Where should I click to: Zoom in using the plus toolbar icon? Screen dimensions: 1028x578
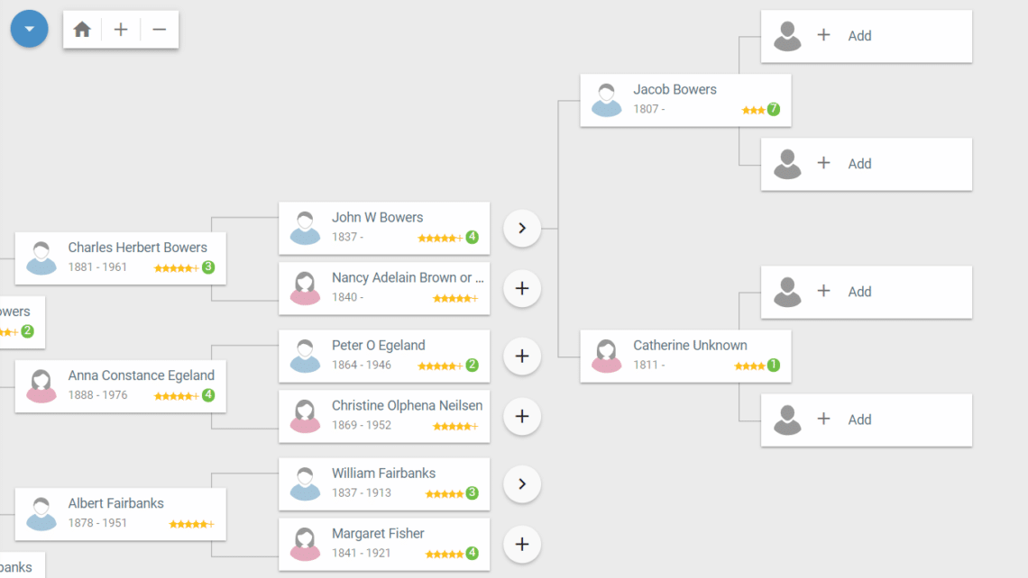[x=120, y=29]
